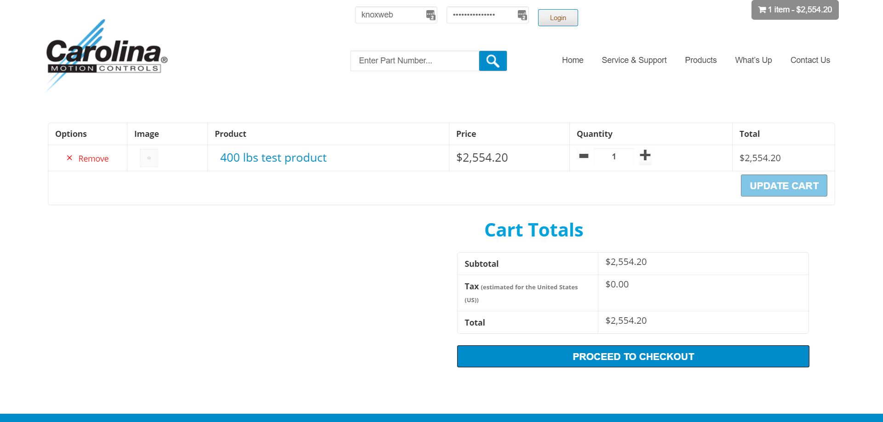883x422 pixels.
Task: Increase quantity with the plus icon
Action: click(x=645, y=156)
